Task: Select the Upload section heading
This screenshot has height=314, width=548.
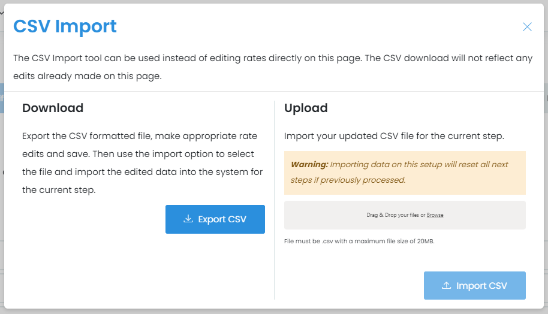Action: click(x=306, y=108)
